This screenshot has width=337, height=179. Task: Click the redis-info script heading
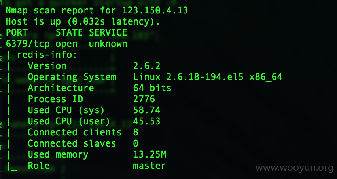(47, 55)
